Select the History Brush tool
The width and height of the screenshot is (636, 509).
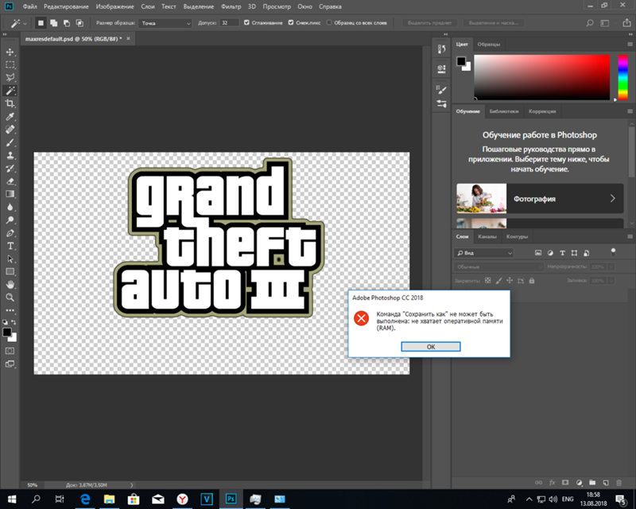click(x=10, y=169)
